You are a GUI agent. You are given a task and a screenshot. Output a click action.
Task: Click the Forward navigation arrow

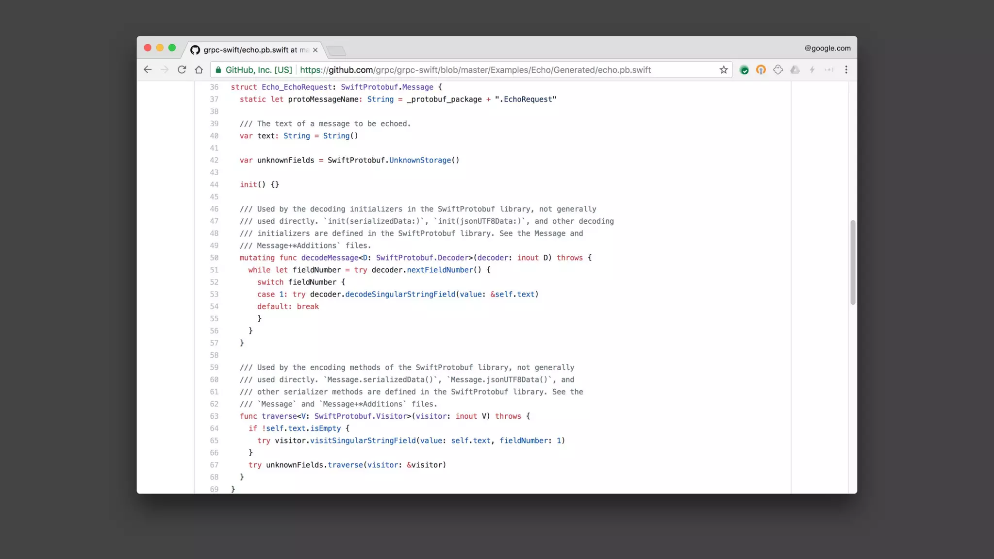pyautogui.click(x=165, y=70)
